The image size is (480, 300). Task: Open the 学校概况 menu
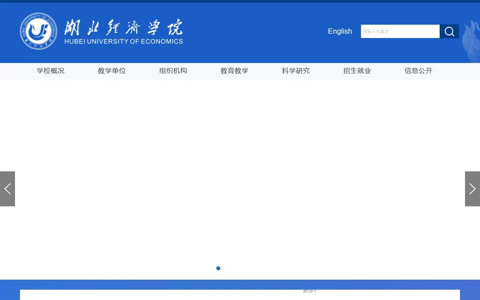[x=50, y=70]
